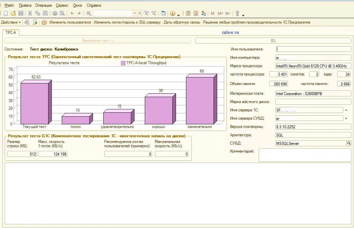Open the gilev.ru link
Image resolution: width=354 pixels, height=228 pixels.
click(x=230, y=32)
